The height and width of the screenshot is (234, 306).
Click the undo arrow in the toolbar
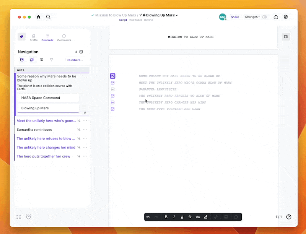148,217
